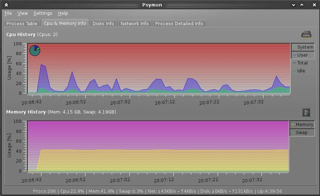Minimize the Psymon window

(293, 5)
